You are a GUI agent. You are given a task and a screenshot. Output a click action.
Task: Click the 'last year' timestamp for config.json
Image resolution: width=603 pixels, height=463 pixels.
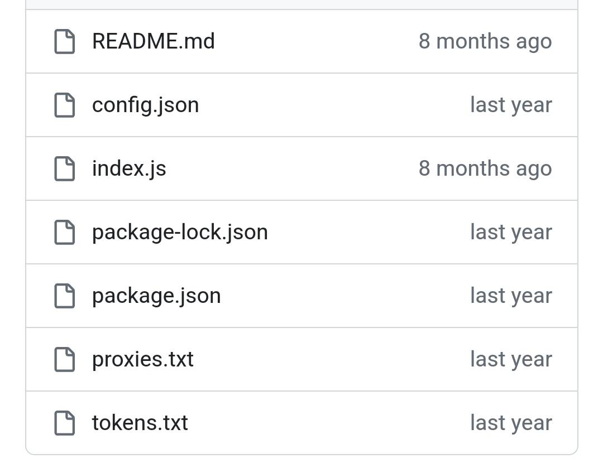coord(510,105)
